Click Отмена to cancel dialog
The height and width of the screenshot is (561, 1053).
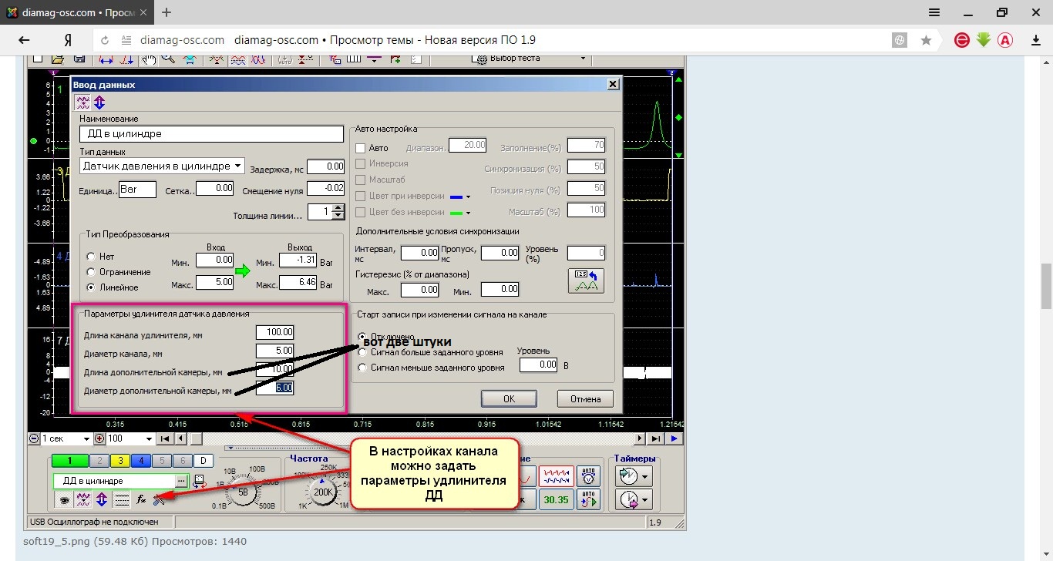[x=586, y=399]
